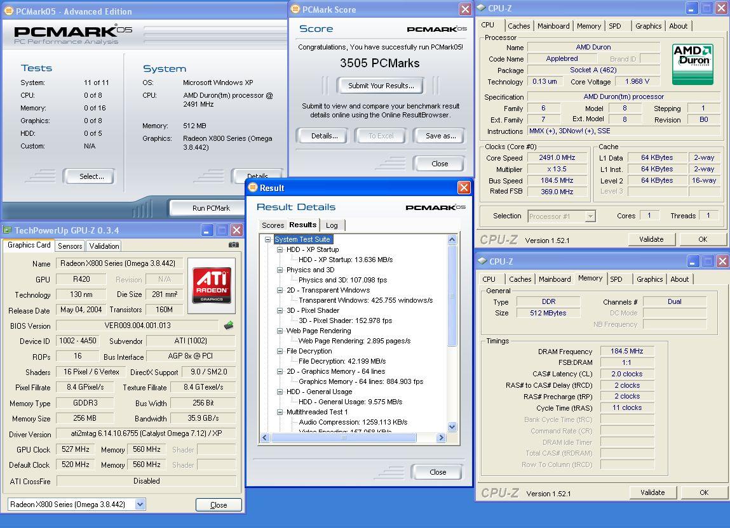This screenshot has height=528, width=730.
Task: Click the GPU-Z screenshot camera icon
Action: 234,245
